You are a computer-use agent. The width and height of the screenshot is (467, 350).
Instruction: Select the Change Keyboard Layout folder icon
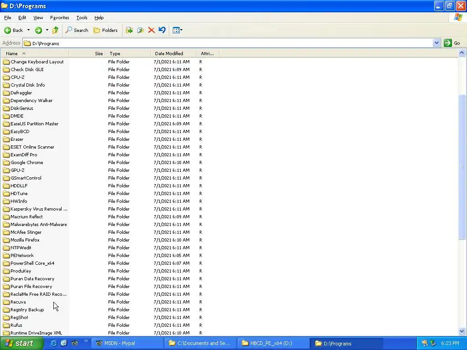6,62
